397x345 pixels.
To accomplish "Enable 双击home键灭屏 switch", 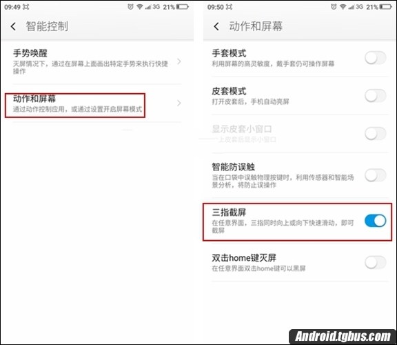I will pyautogui.click(x=376, y=262).
